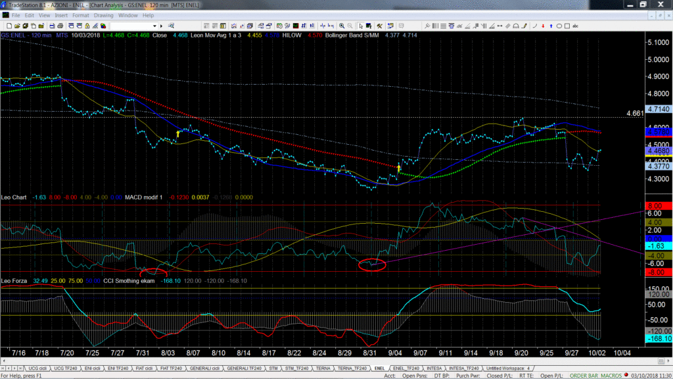
Task: Open the Help menu
Action: (x=148, y=16)
